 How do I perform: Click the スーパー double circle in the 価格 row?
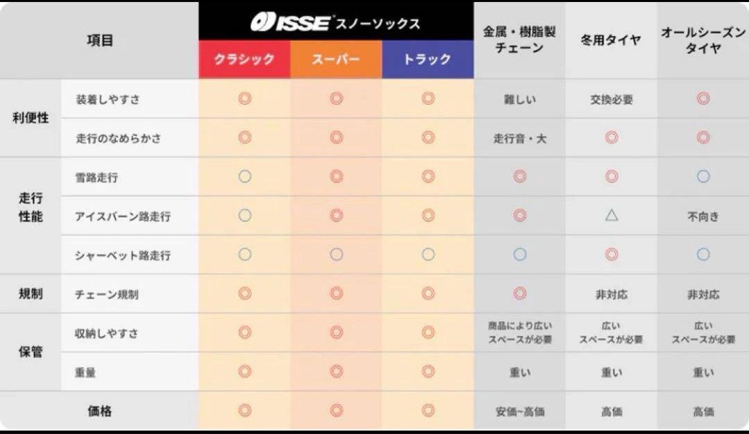(336, 410)
